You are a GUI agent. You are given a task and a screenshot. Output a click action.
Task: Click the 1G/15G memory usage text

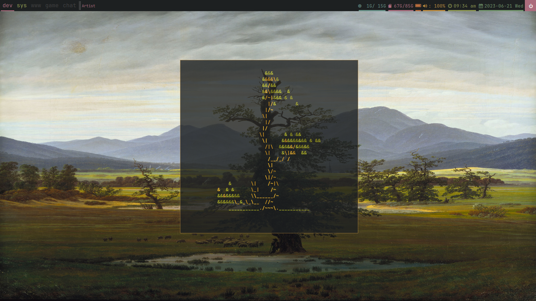click(376, 6)
